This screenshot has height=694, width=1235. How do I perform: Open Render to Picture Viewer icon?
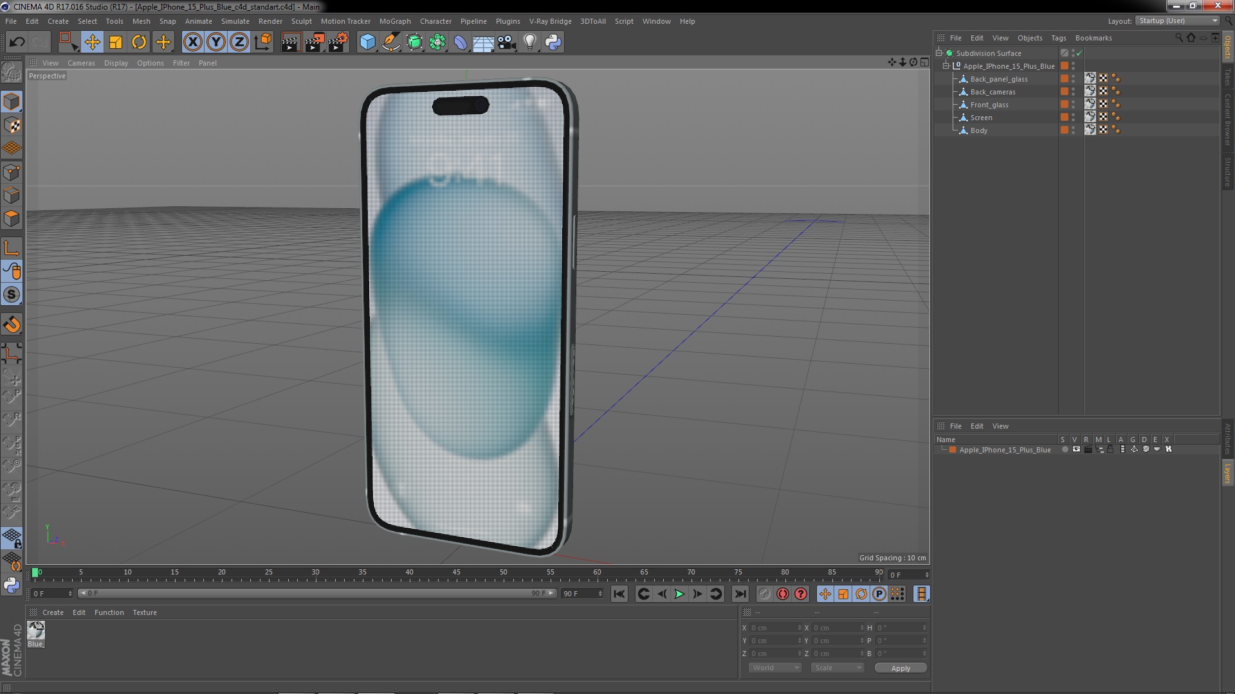click(315, 42)
